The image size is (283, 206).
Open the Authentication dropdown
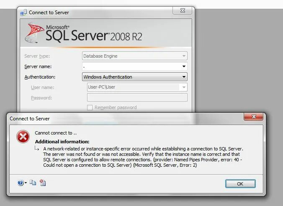pyautogui.click(x=184, y=77)
